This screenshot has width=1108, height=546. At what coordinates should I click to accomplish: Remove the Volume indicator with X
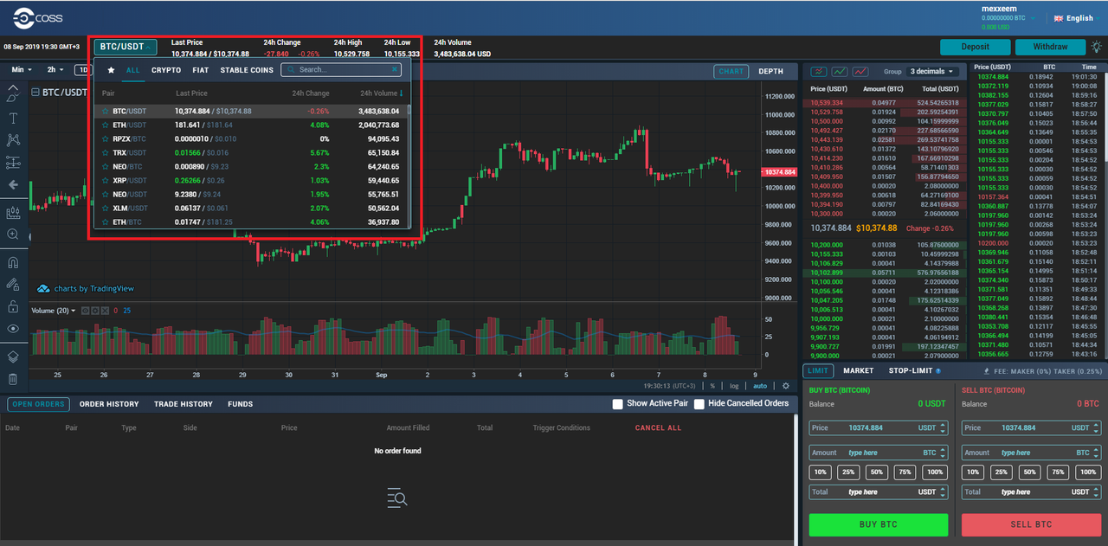(x=103, y=311)
